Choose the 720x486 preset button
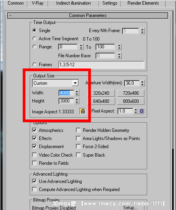The height and width of the screenshot is (210, 176). [x=131, y=93]
